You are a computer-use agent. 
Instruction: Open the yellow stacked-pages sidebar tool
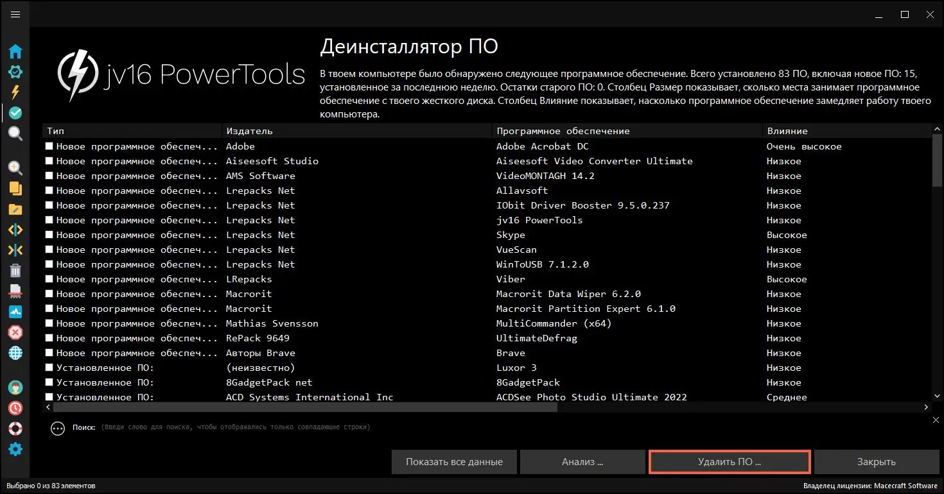pyautogui.click(x=15, y=189)
